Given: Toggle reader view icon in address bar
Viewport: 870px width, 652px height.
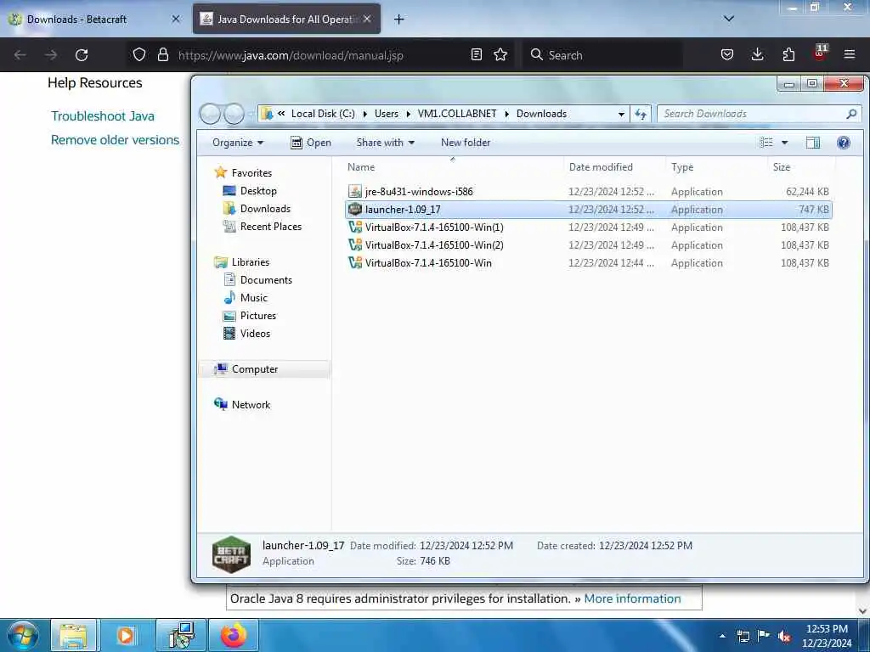Looking at the screenshot, I should click(x=476, y=54).
